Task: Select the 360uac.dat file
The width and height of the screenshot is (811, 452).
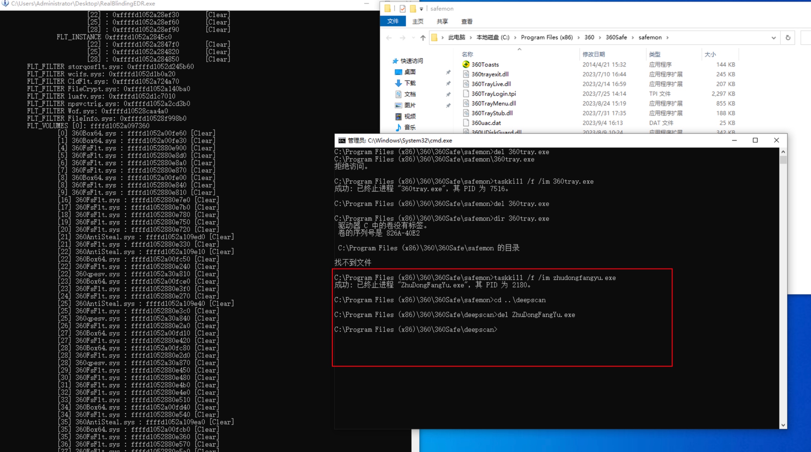Action: pyautogui.click(x=486, y=123)
